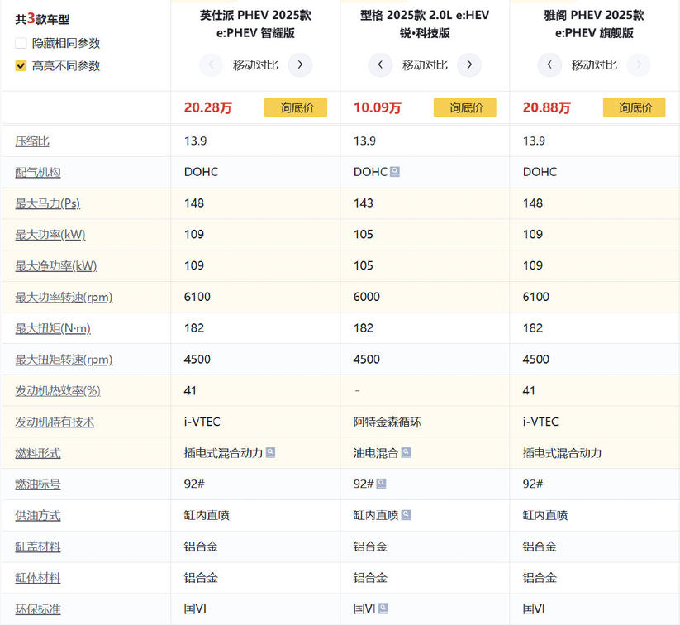
Task: Open the 发动机热效率(%) parameter link
Action: (x=58, y=391)
